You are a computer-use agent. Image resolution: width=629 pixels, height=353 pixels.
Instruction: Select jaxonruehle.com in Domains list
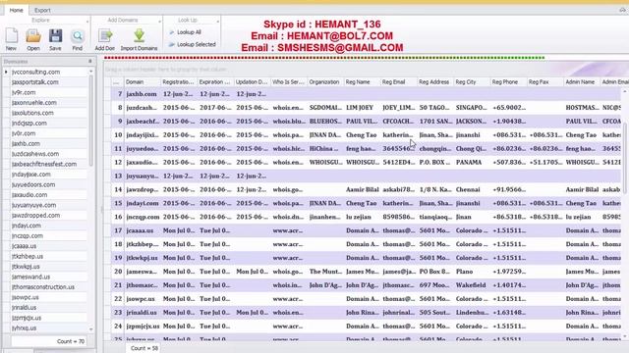point(34,103)
